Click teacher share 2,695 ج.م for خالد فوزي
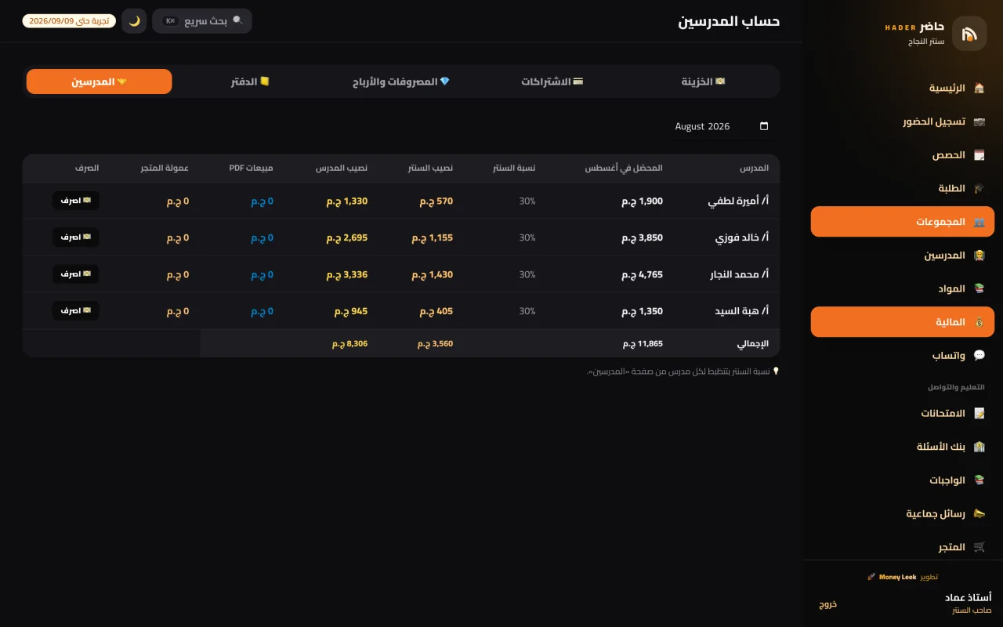The image size is (1003, 627). (x=347, y=238)
